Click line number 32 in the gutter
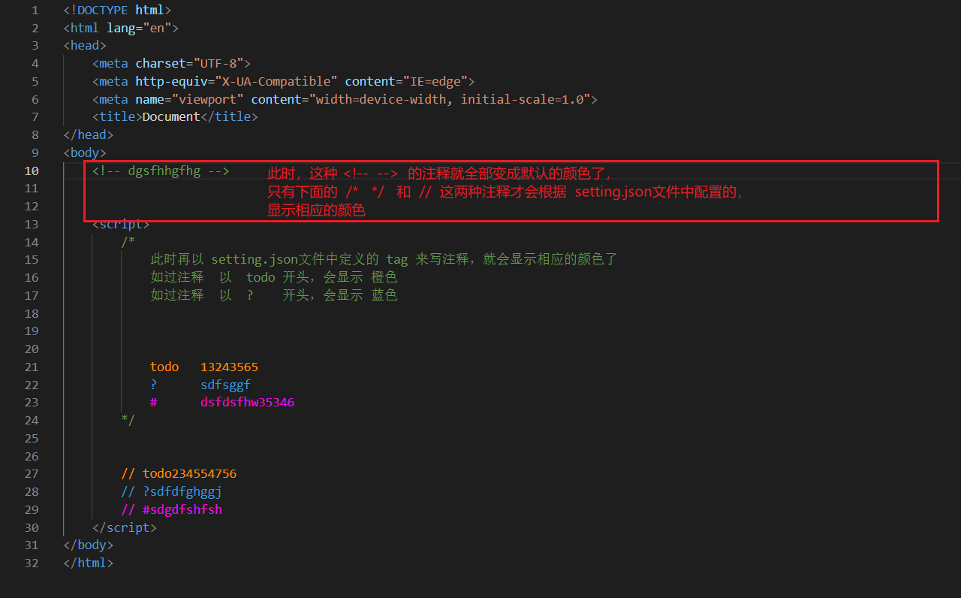The height and width of the screenshot is (598, 961). click(31, 563)
